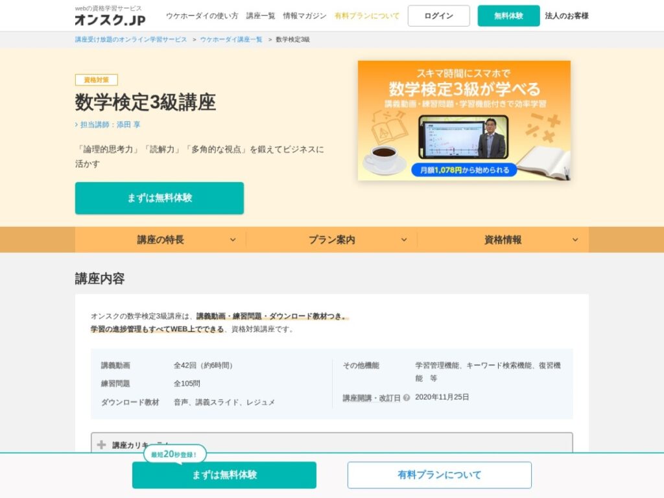
Task: Click the 講座内容 heading
Action: (100, 279)
